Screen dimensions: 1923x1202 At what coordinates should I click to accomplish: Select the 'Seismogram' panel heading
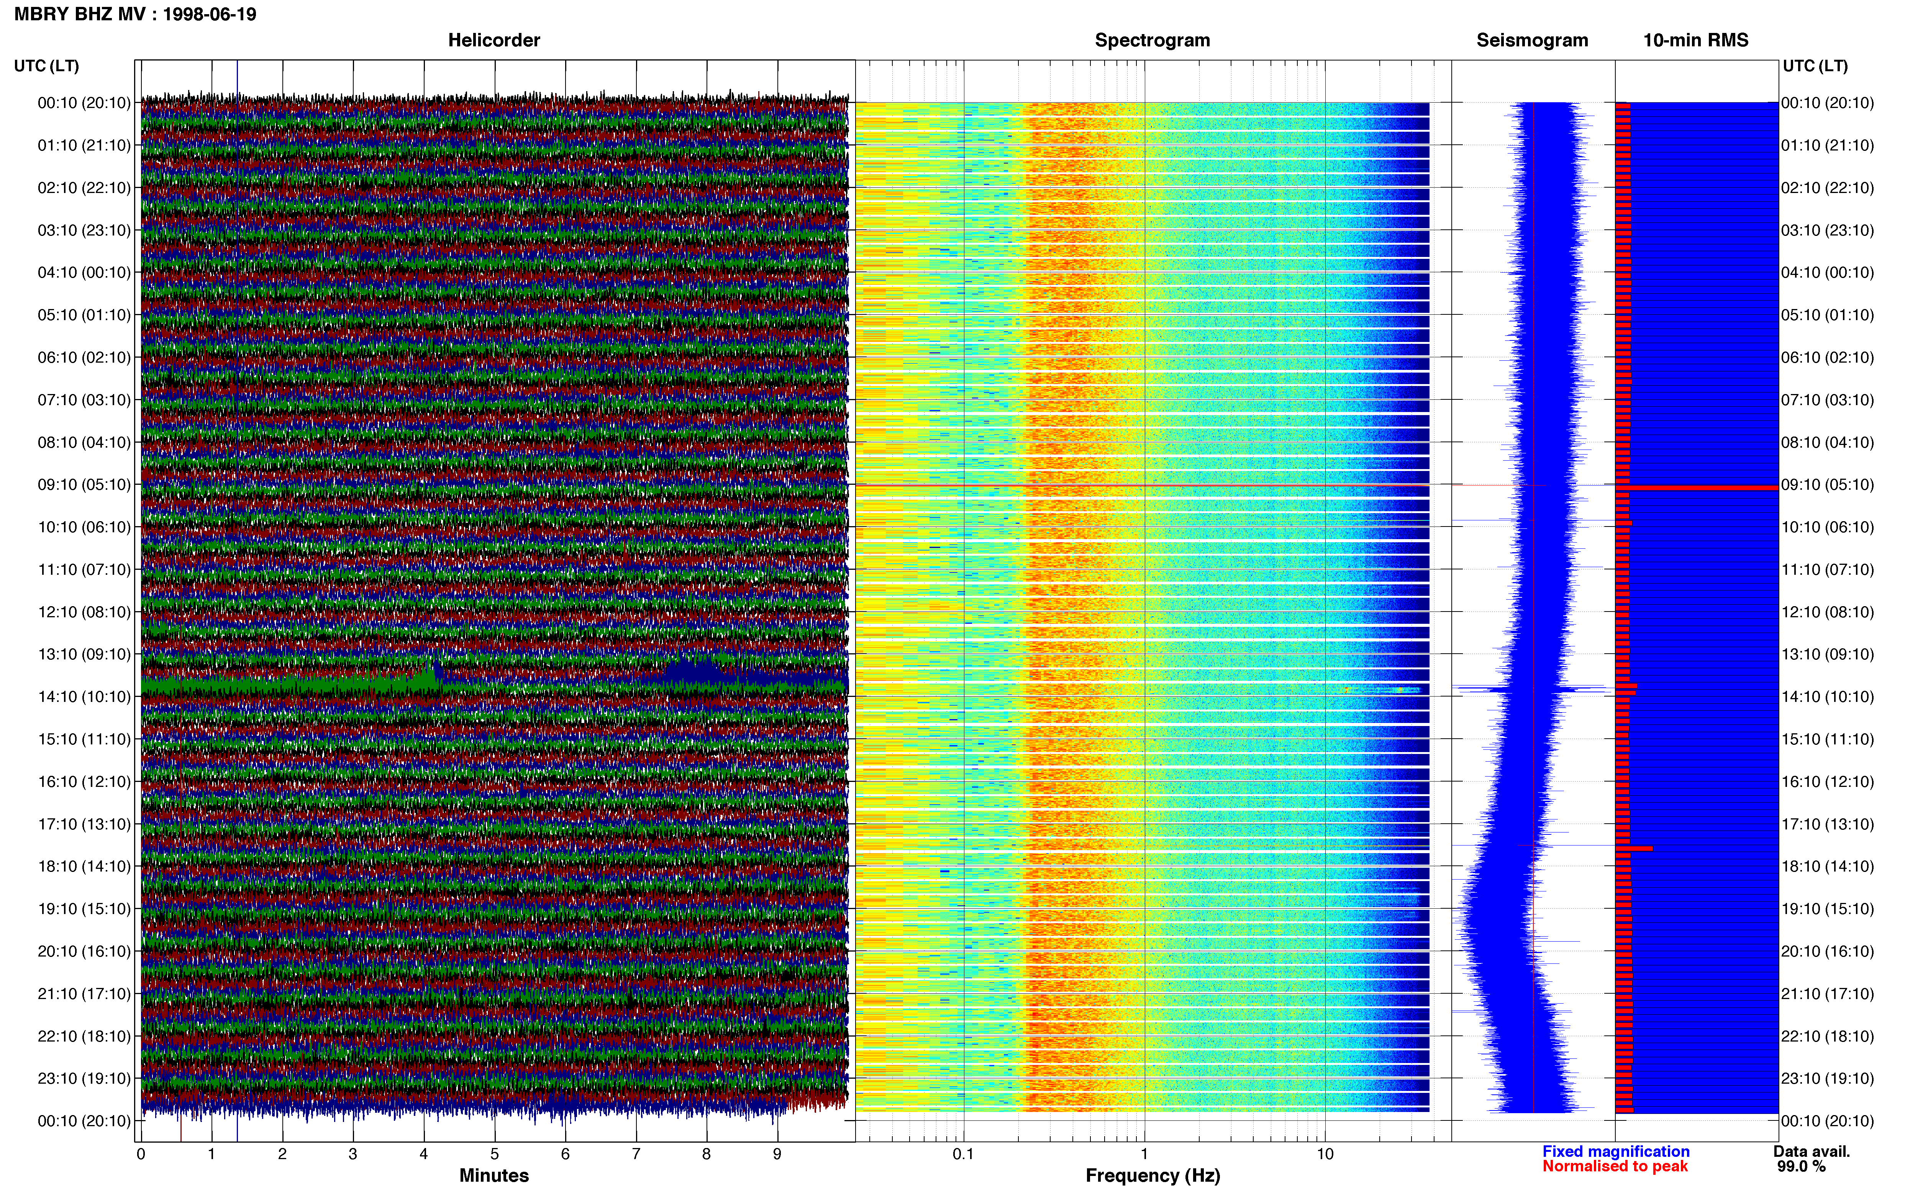point(1533,40)
